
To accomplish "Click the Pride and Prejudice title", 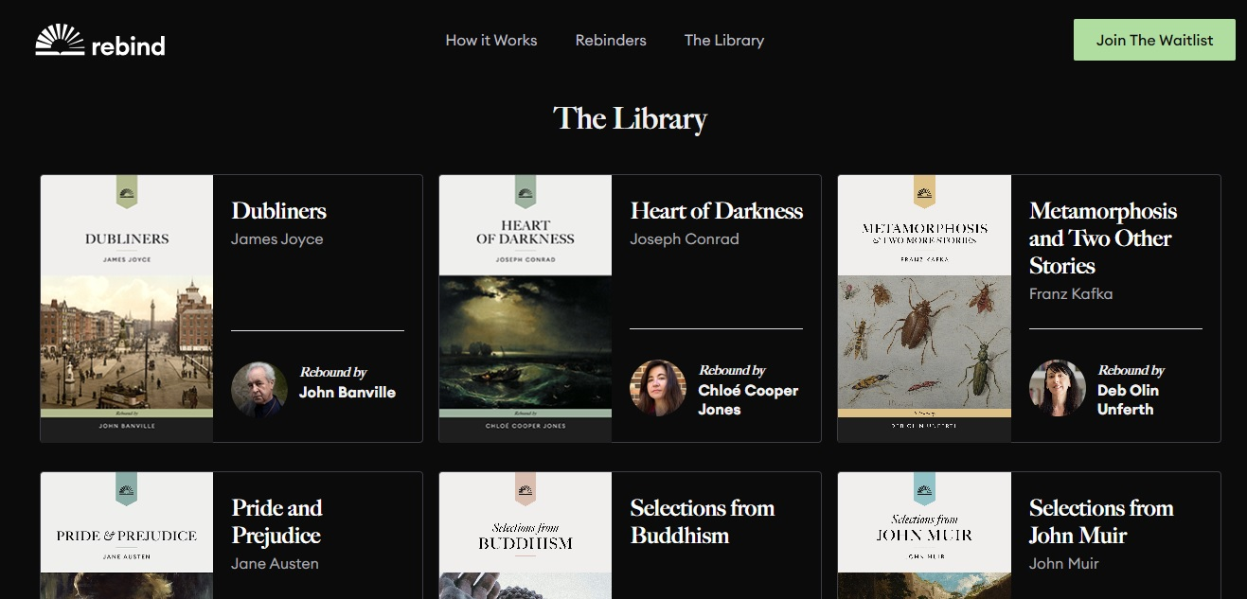I will [x=277, y=521].
